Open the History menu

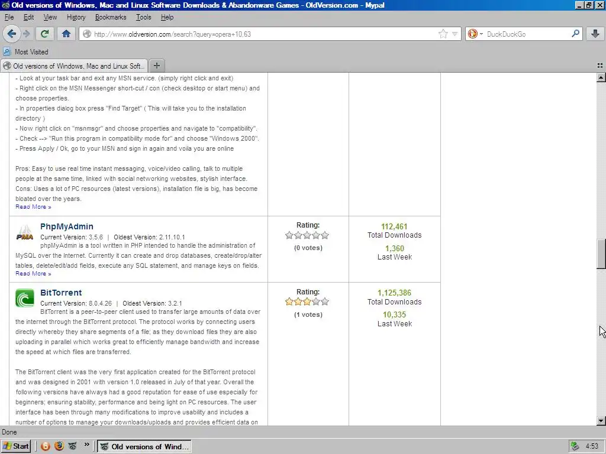(76, 17)
